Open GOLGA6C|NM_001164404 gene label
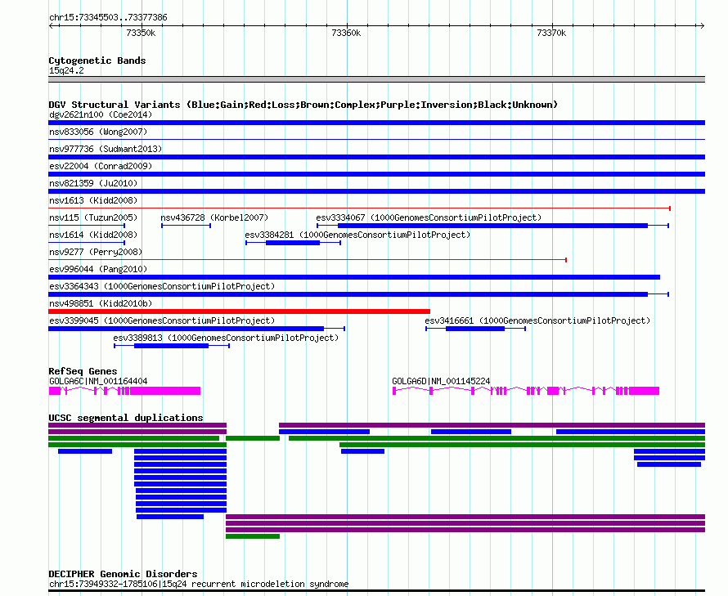Viewport: 728px width, 596px height. (98, 381)
